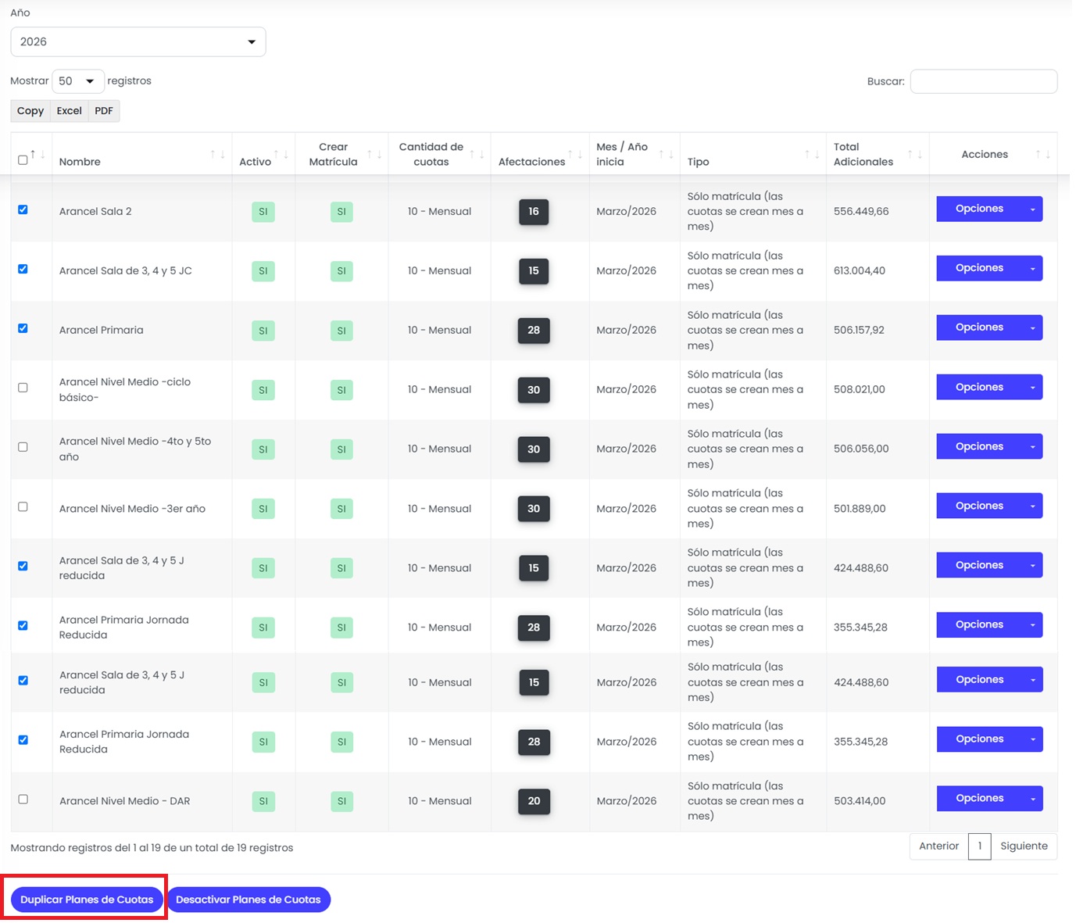1076x923 pixels.
Task: Click afectaciones badge 20 for Nivel Medio - DAR
Action: click(534, 801)
